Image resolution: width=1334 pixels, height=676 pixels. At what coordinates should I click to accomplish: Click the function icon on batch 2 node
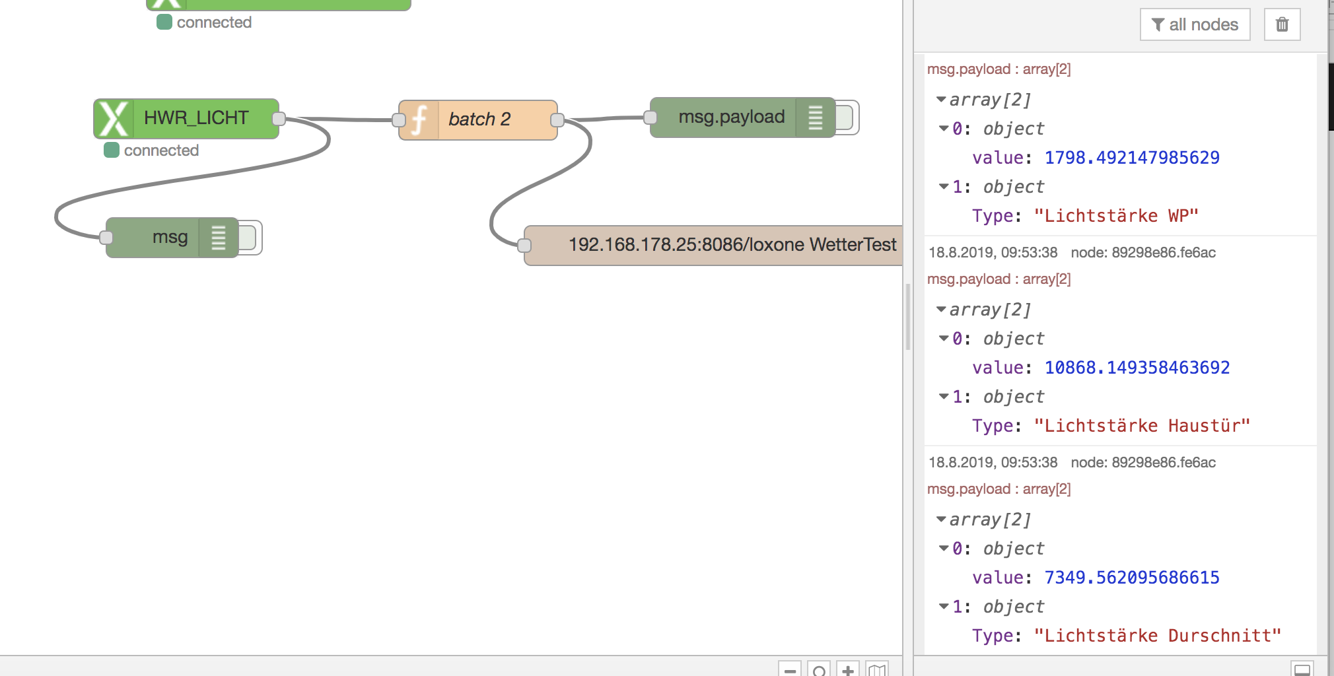point(419,119)
